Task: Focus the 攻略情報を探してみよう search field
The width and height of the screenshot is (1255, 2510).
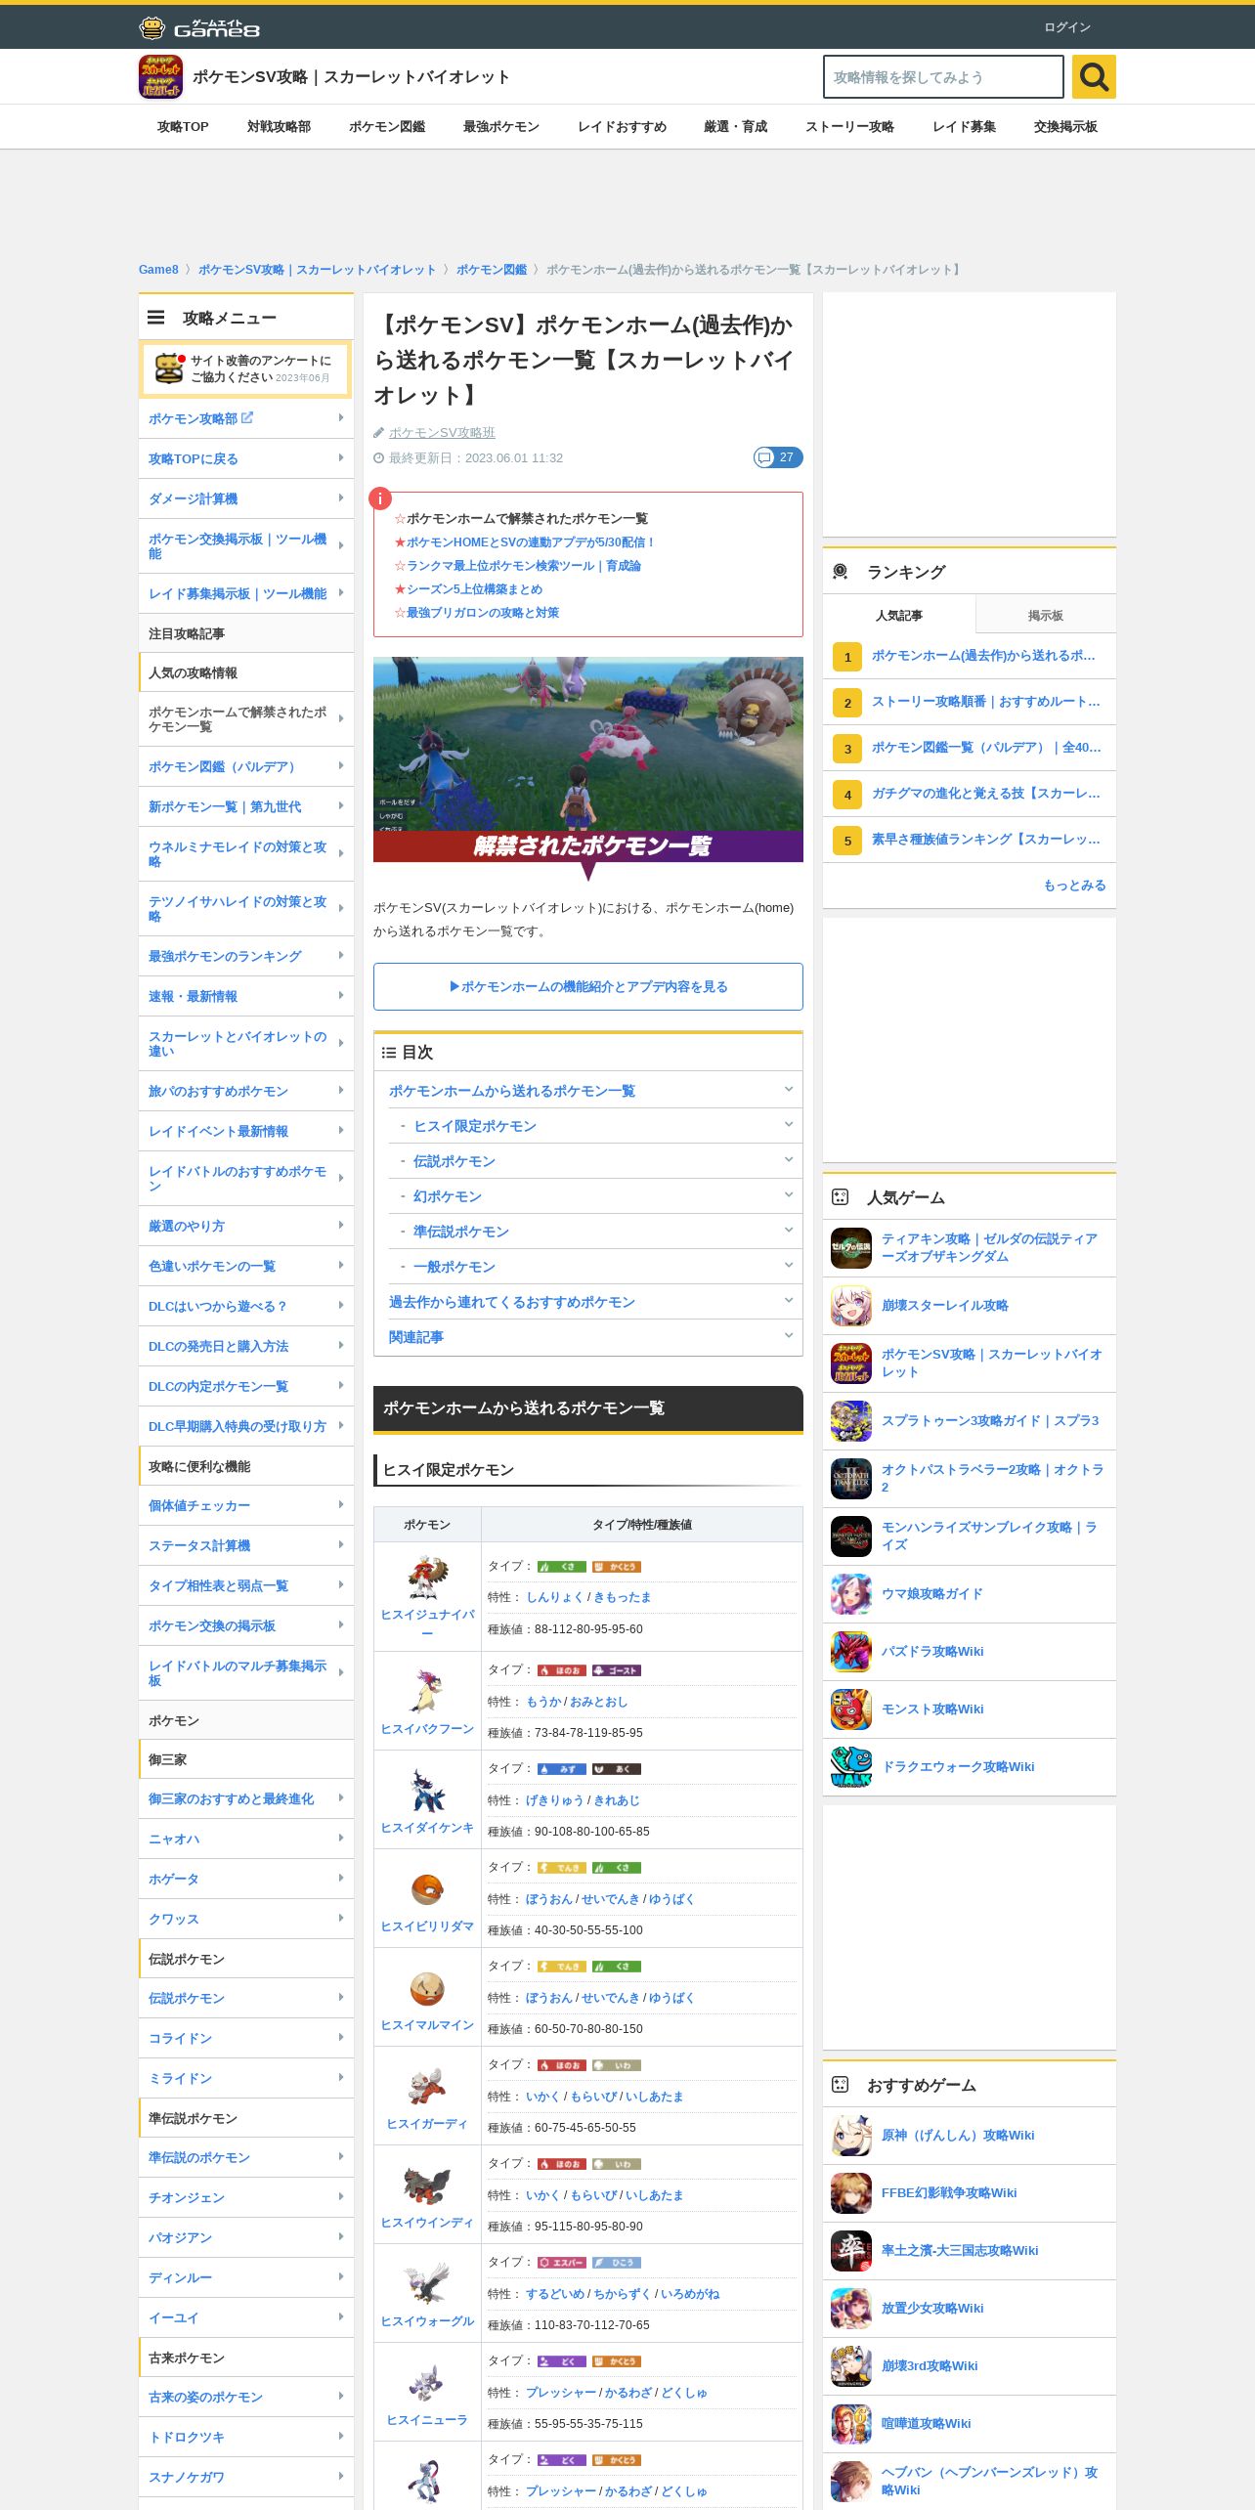Action: (943, 76)
